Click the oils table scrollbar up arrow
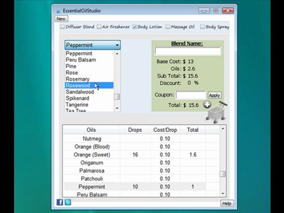The image size is (284, 213). point(223,129)
